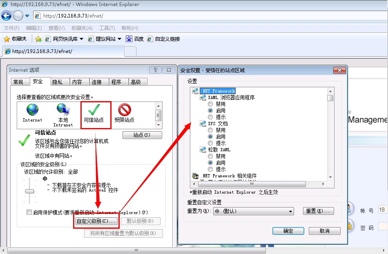Click the 自定义级别(C)... button
This screenshot has height=254, width=388.
[96, 221]
